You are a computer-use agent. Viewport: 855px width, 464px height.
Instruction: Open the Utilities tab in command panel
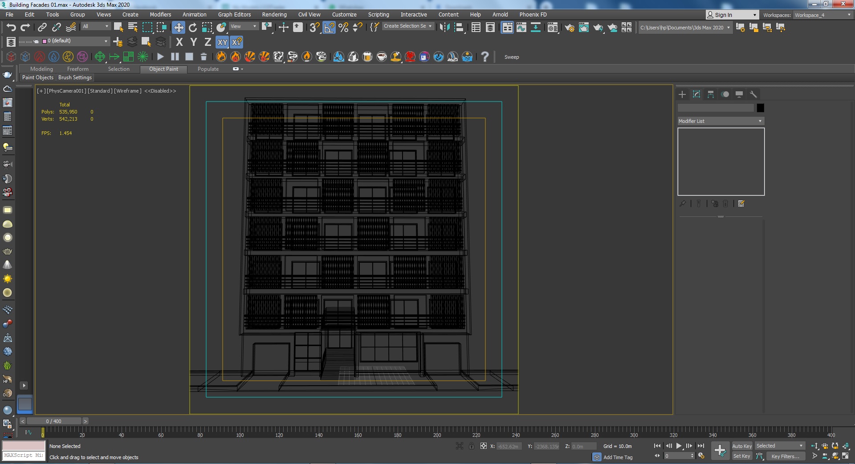753,94
